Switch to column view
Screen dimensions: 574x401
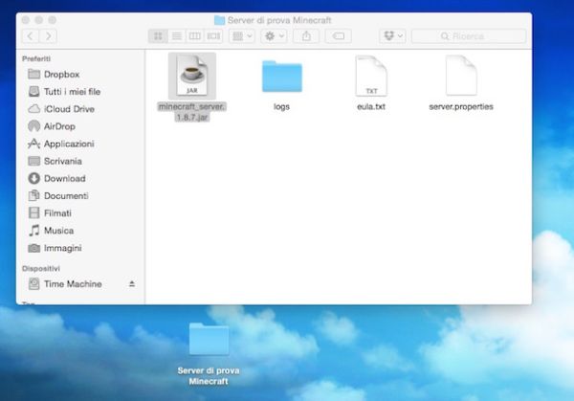195,35
